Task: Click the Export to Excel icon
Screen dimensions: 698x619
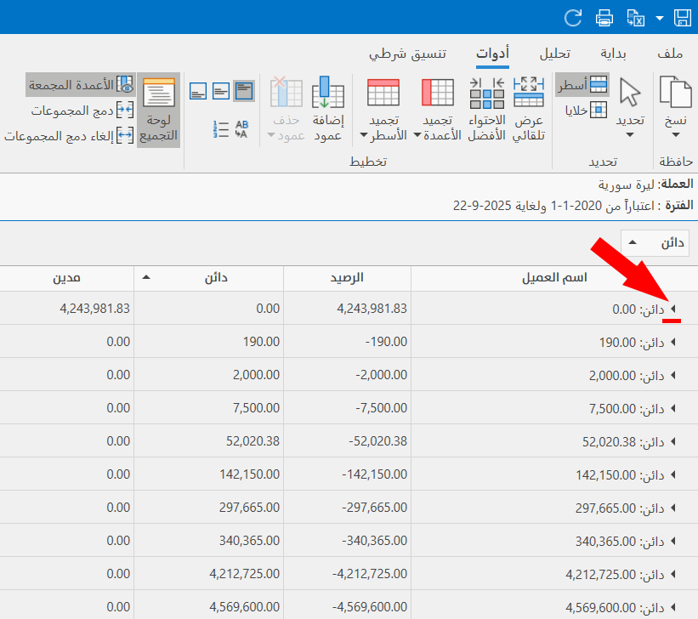Action: click(x=635, y=17)
